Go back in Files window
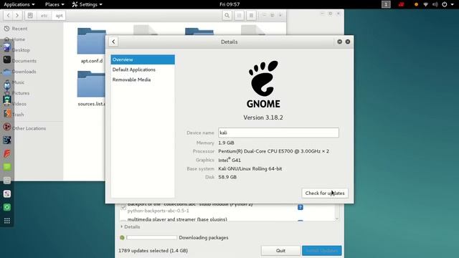 8,16
